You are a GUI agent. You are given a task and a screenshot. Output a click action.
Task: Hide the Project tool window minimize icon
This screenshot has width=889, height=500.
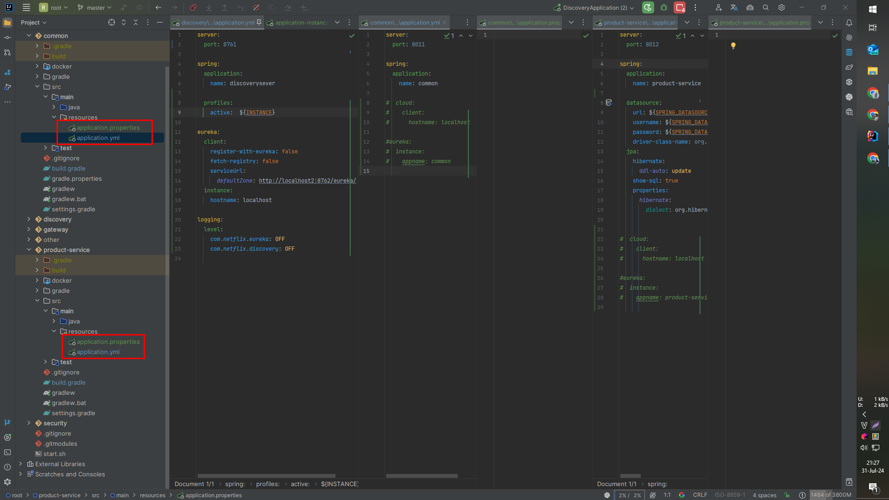tap(160, 22)
